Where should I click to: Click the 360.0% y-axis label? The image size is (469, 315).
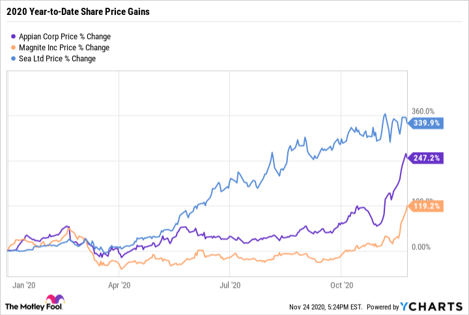click(420, 112)
